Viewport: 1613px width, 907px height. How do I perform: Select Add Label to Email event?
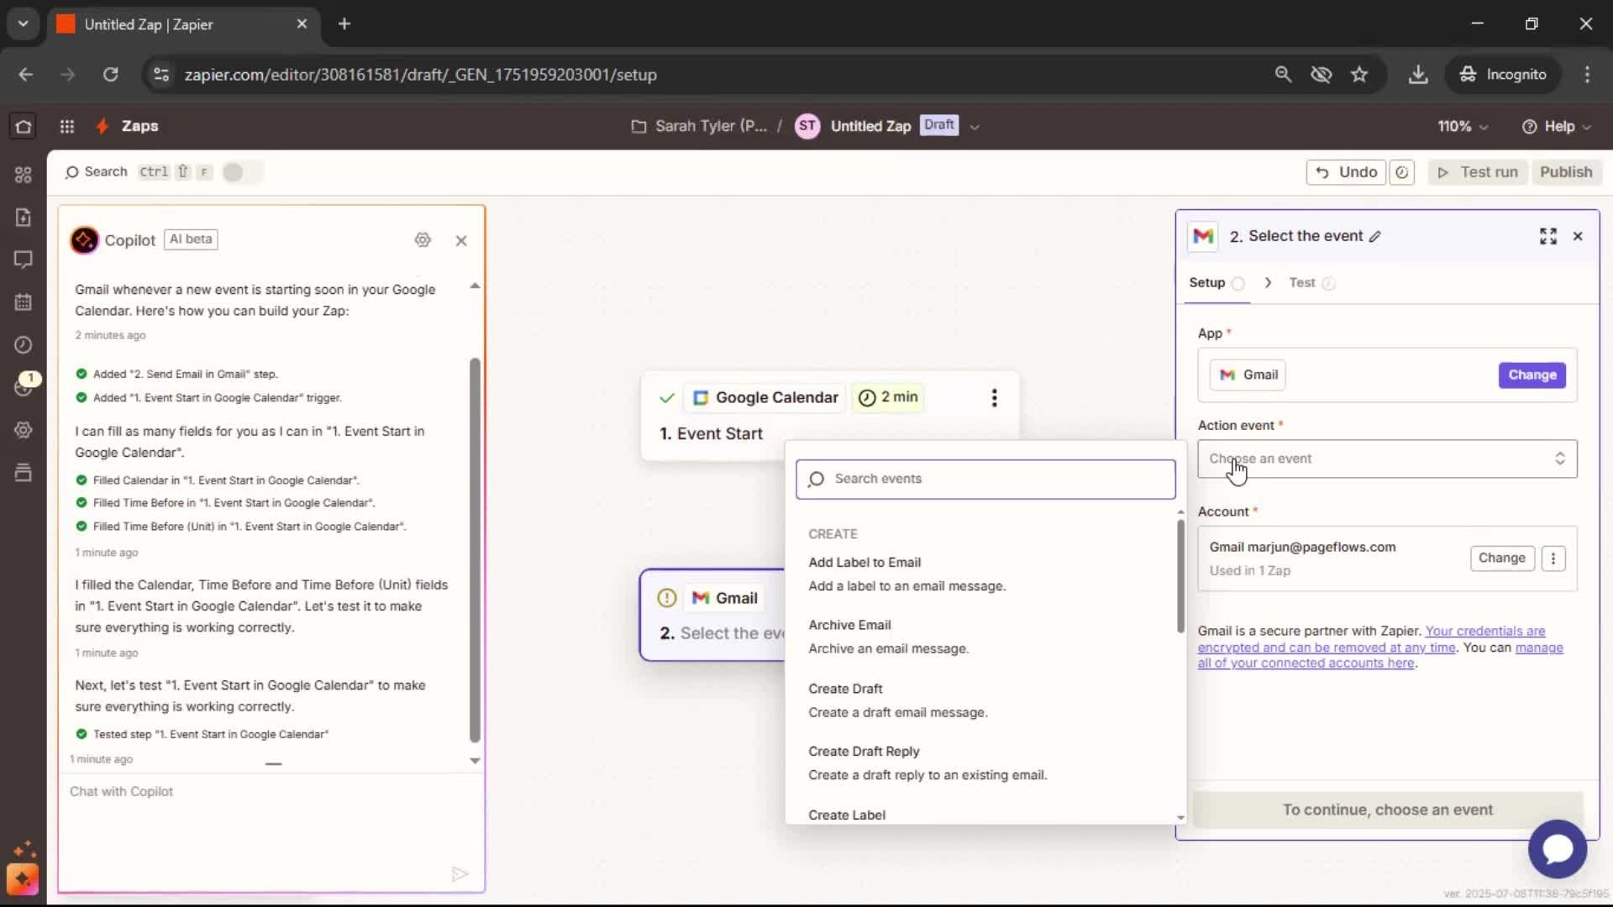coord(985,574)
